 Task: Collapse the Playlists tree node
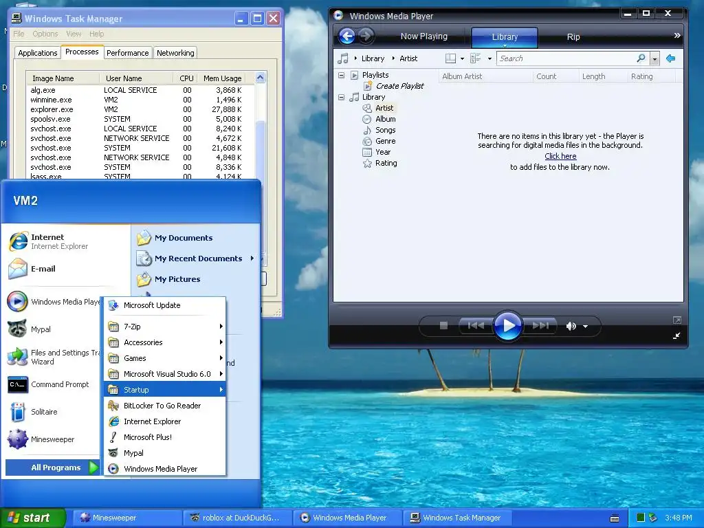pos(341,75)
